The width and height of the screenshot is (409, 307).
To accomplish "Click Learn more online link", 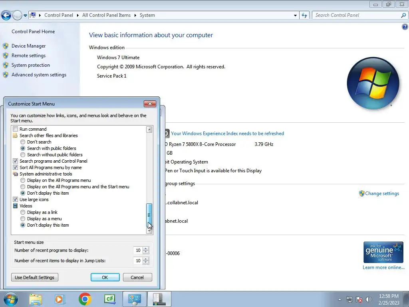I will (x=383, y=267).
